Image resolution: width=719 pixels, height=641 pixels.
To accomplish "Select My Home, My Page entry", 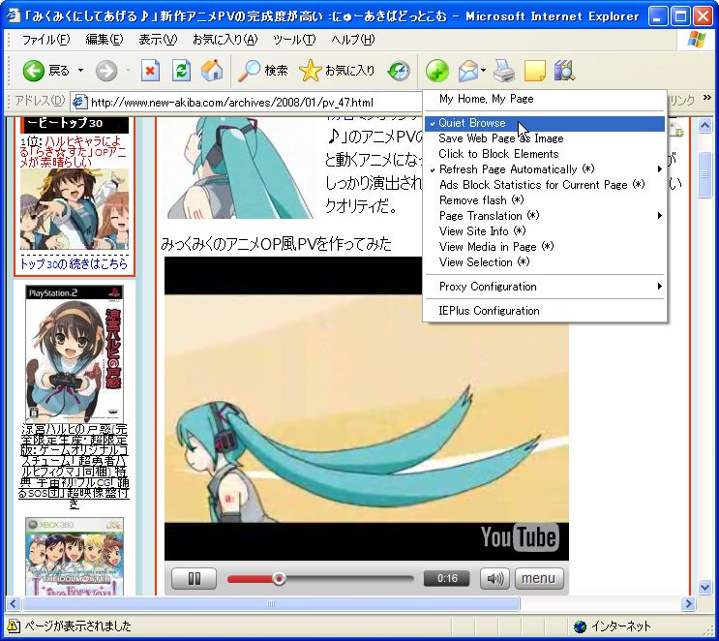I will (544, 99).
